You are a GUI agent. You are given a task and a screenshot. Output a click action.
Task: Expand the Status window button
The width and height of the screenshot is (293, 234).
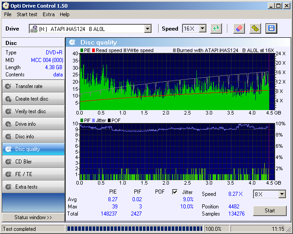click(x=33, y=217)
